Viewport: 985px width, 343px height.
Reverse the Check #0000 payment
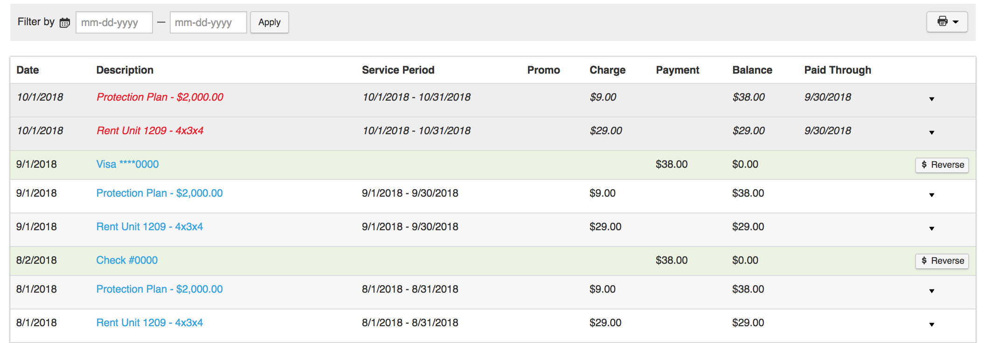pos(942,261)
